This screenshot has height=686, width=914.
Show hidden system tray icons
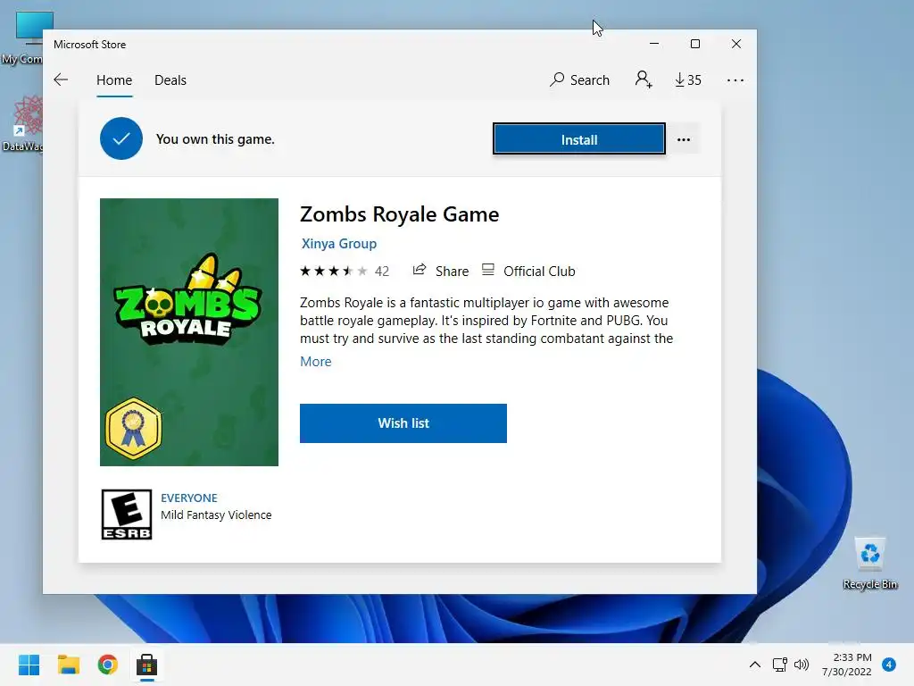point(755,665)
